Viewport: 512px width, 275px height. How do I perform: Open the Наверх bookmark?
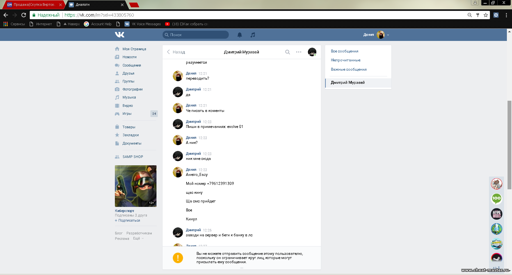pyautogui.click(x=68, y=24)
